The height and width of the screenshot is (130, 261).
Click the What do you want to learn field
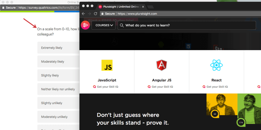coord(187,25)
